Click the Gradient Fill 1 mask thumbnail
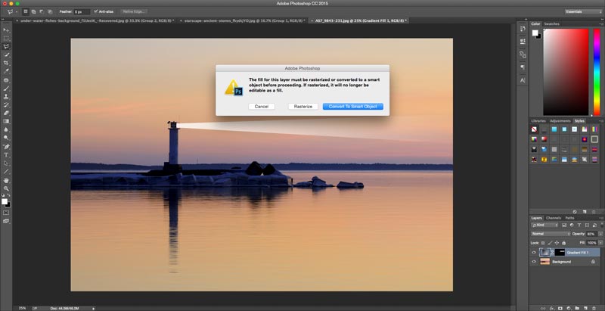 point(560,252)
